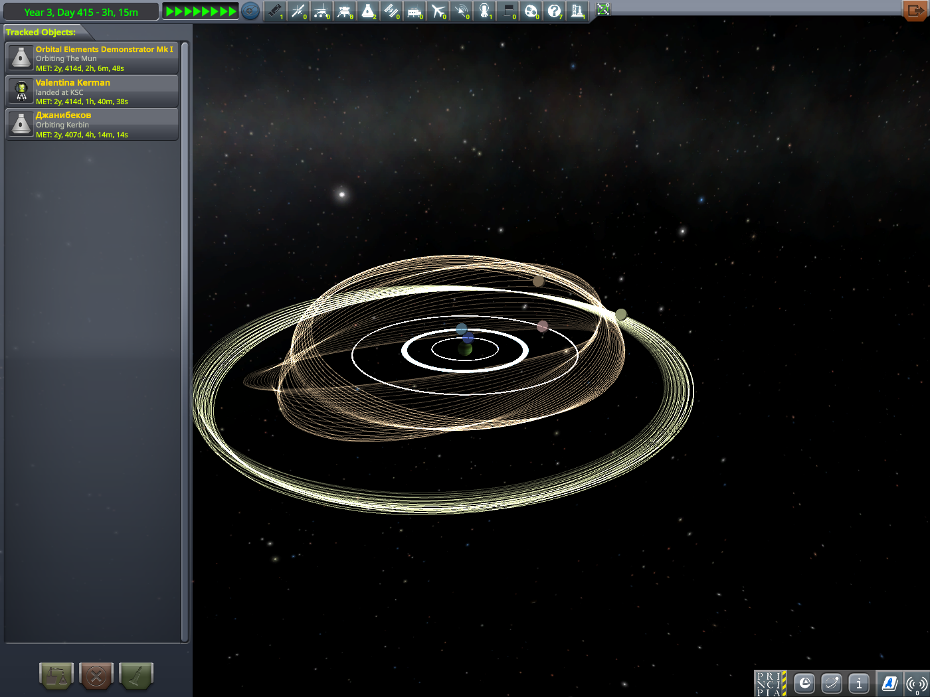Click Valentina Kerman's kerbal icon
Viewport: 930px width, 697px height.
click(21, 91)
